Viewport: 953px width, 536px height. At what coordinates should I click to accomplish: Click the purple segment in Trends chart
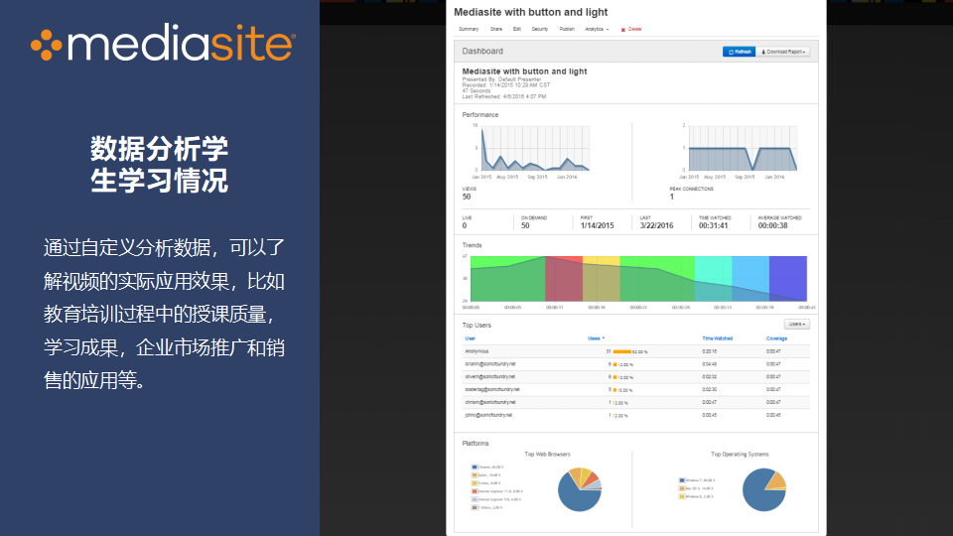pyautogui.click(x=787, y=278)
